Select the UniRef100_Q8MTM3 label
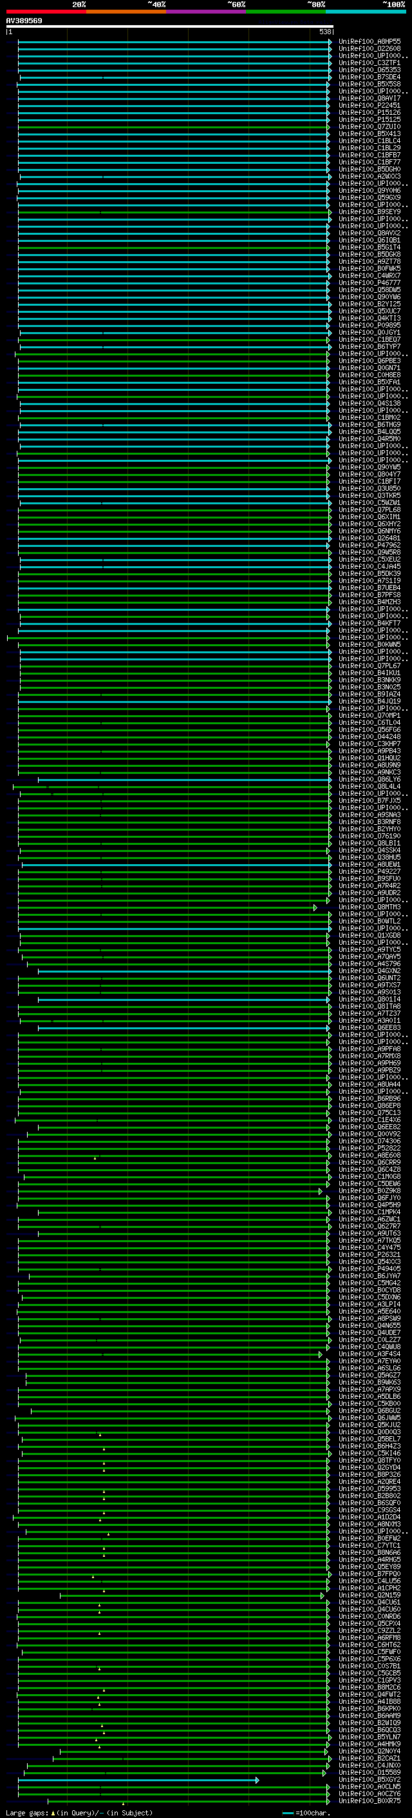This screenshot has width=412, height=1818. pyautogui.click(x=370, y=907)
